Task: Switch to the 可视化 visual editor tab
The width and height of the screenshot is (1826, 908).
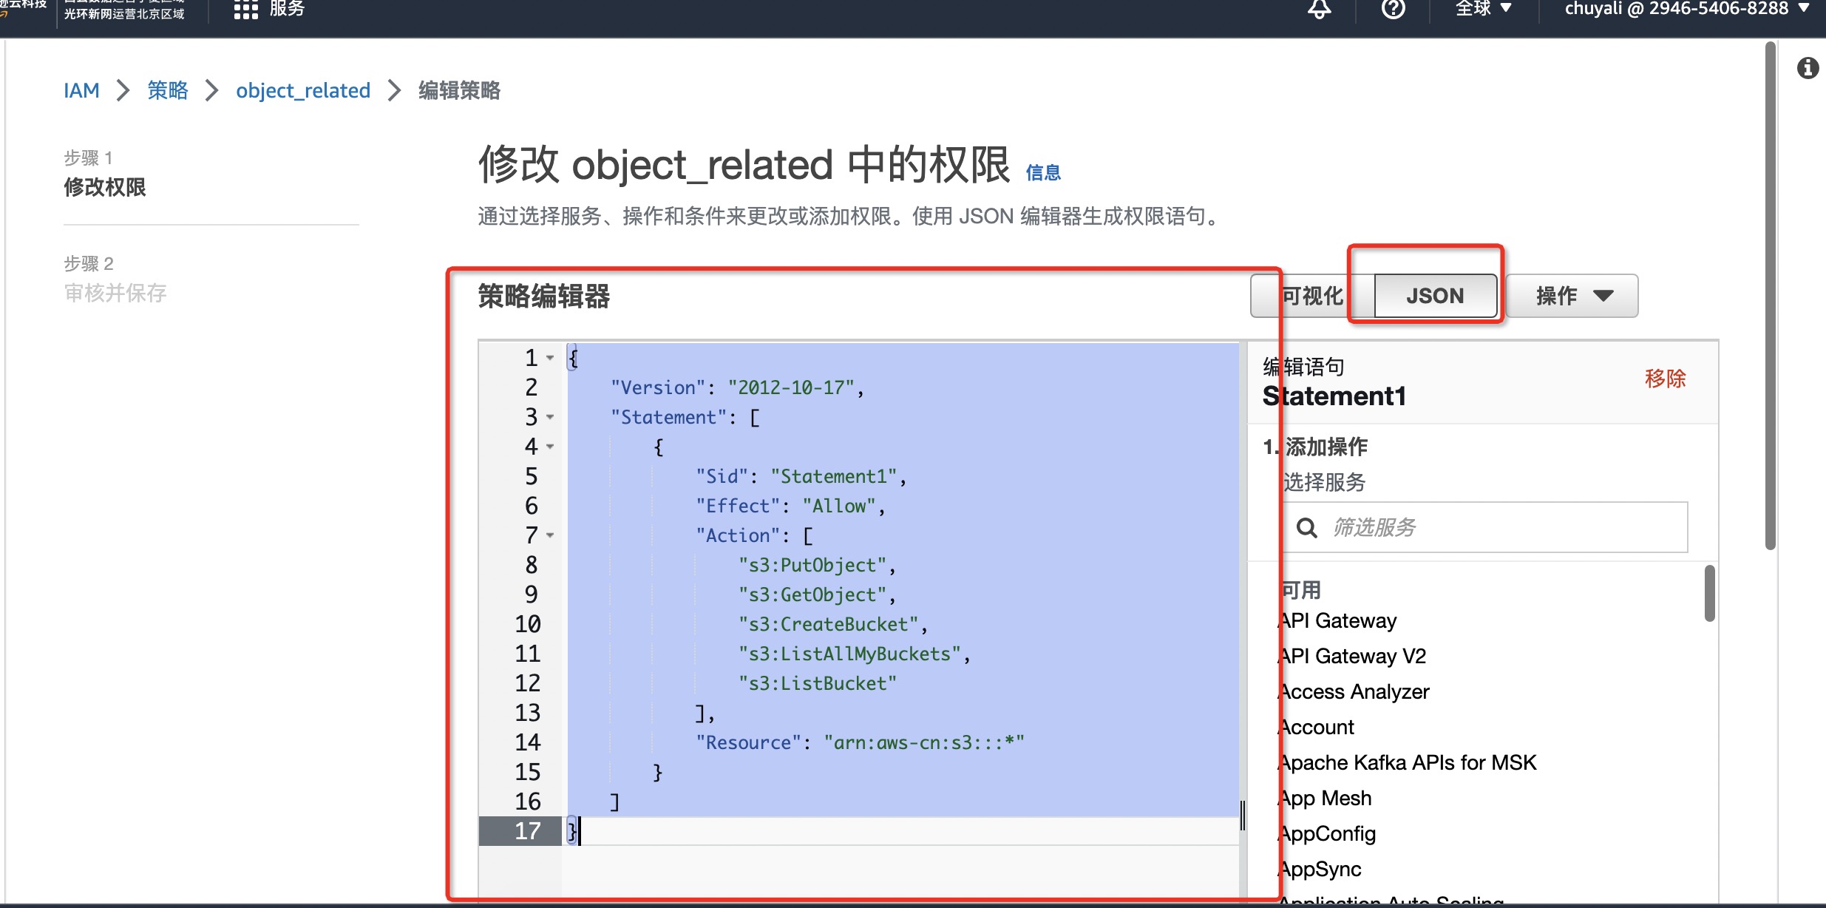Action: [x=1312, y=296]
